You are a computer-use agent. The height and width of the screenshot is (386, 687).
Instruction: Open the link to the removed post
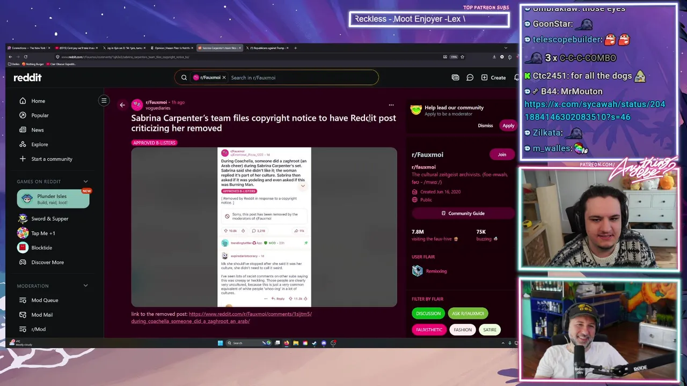tap(221, 317)
